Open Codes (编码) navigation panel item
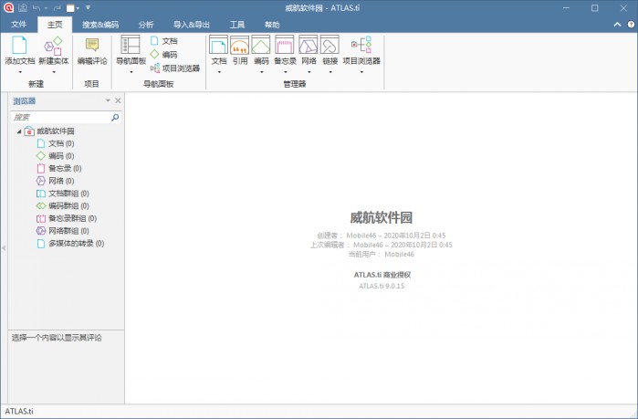 (164, 54)
